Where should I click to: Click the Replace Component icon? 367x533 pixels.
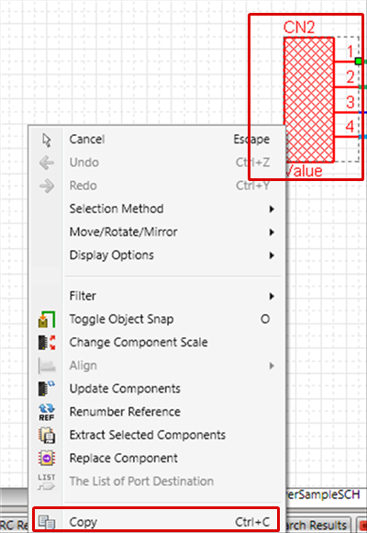(47, 459)
